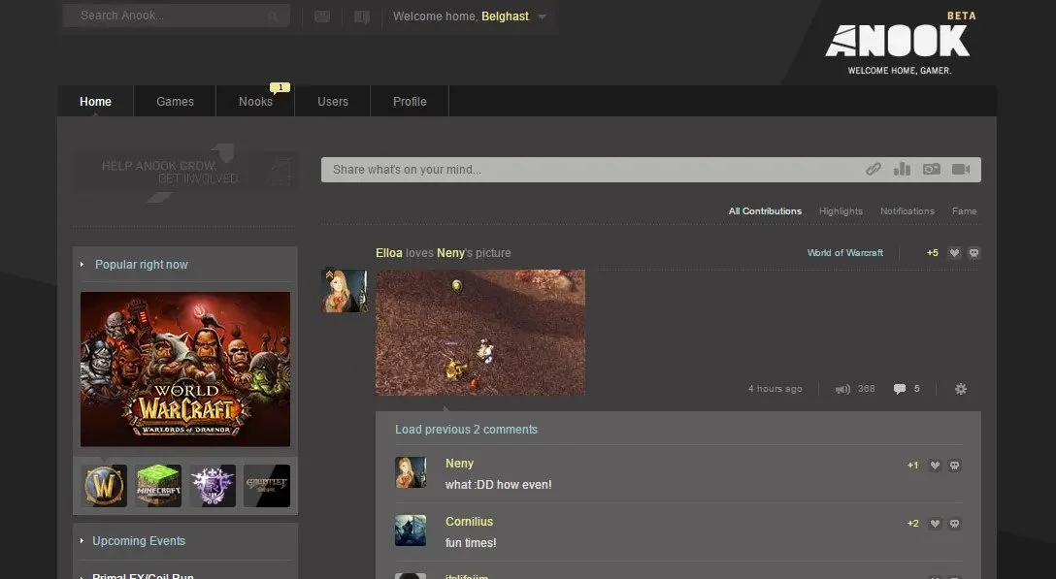The width and height of the screenshot is (1056, 579).
Task: Switch to the Highlights filter
Action: pyautogui.click(x=841, y=211)
